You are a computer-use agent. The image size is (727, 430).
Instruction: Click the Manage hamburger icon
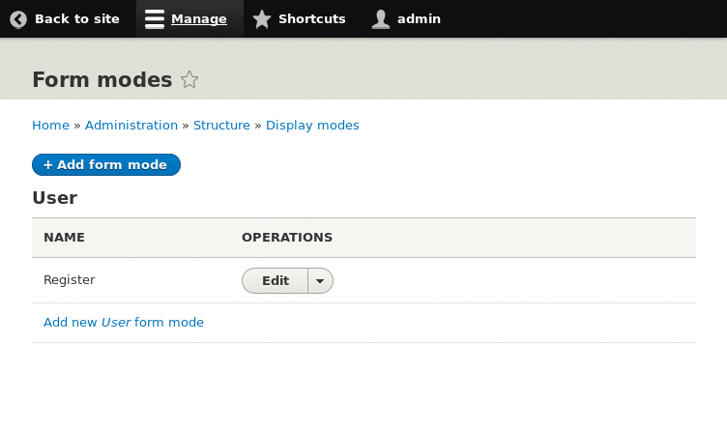pyautogui.click(x=155, y=19)
